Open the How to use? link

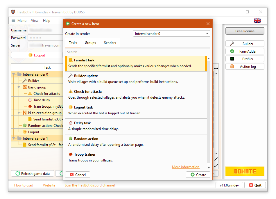point(24,185)
